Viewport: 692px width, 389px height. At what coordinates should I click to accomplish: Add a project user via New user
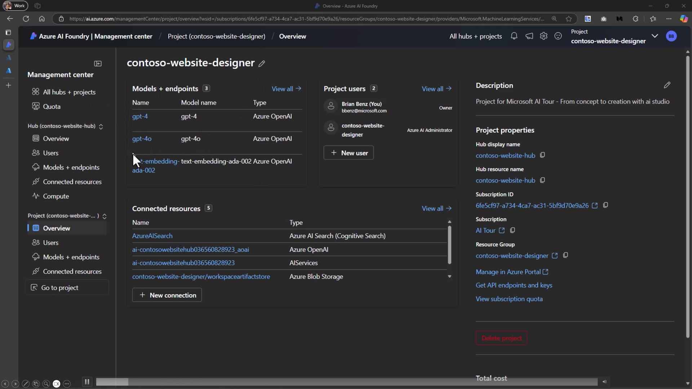click(348, 153)
